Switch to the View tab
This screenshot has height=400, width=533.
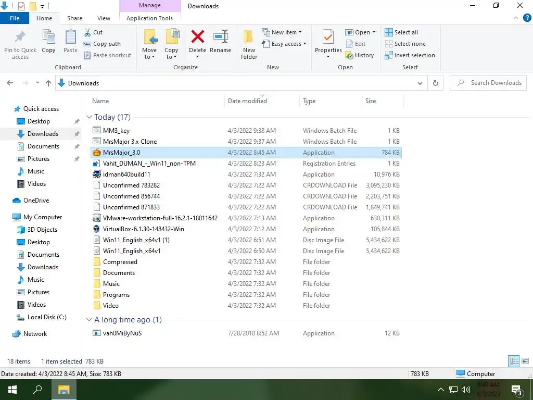point(104,18)
